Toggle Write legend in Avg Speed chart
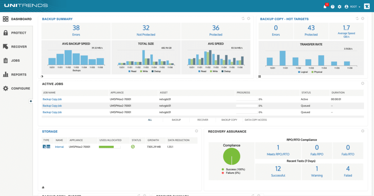The height and width of the screenshot is (196, 374). 214,71
